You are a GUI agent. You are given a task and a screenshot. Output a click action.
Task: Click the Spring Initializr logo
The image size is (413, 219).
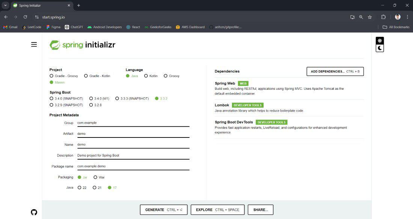83,45
